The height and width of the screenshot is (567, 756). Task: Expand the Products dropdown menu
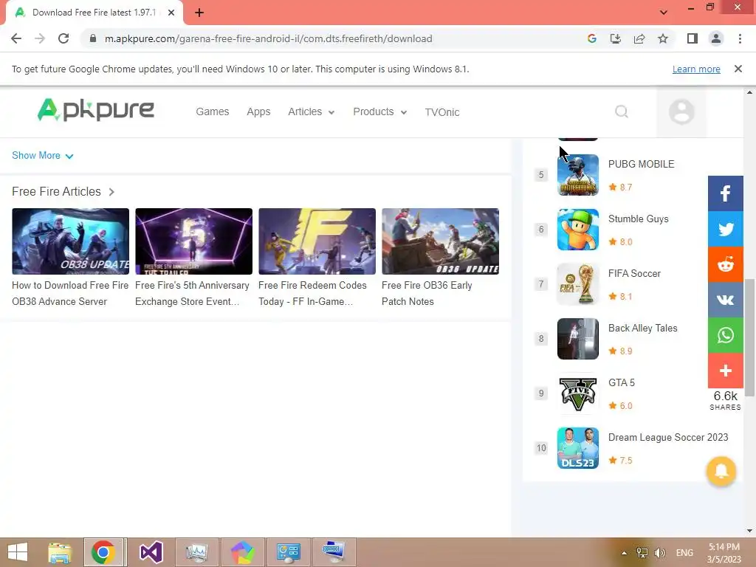coord(380,112)
